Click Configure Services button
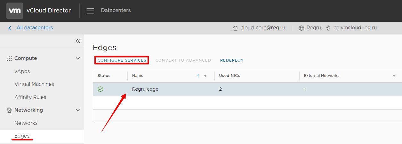 coord(122,60)
